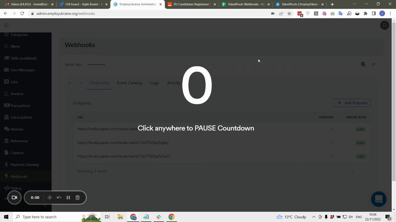Switch to the Logs tab
The height and width of the screenshot is (222, 396).
coord(154,83)
